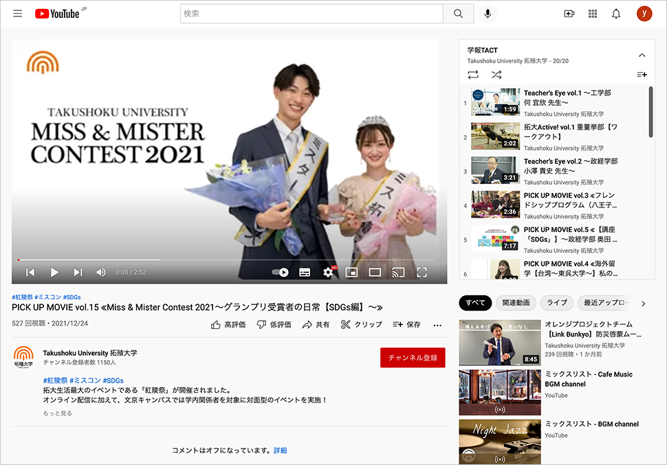Image resolution: width=667 pixels, height=465 pixels.
Task: Seek along the video progress bar
Action: [226, 259]
